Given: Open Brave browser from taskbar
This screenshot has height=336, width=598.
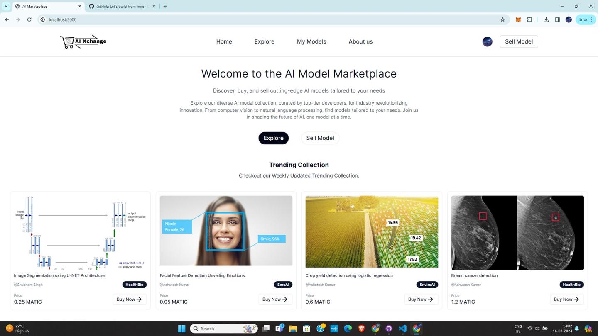Looking at the screenshot, I should pyautogui.click(x=361, y=329).
